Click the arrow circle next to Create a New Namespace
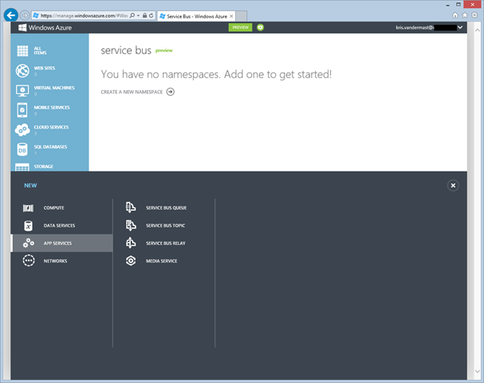The width and height of the screenshot is (484, 383). click(x=171, y=92)
